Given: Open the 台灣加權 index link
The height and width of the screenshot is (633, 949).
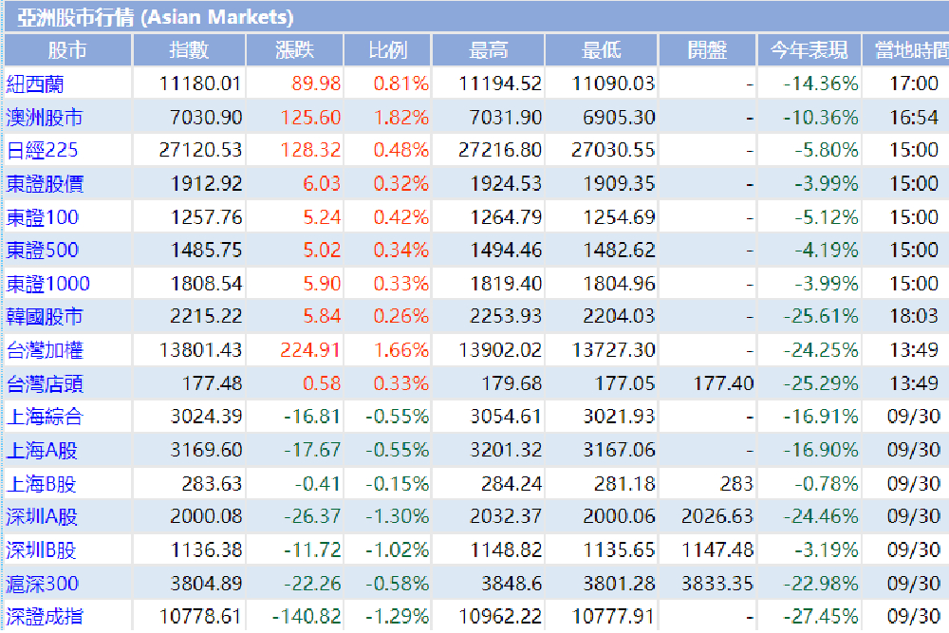Looking at the screenshot, I should point(45,350).
